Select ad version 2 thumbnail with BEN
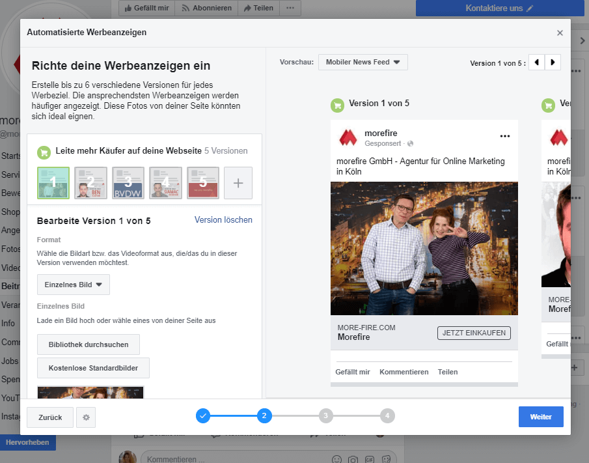The height and width of the screenshot is (463, 589). [x=90, y=183]
